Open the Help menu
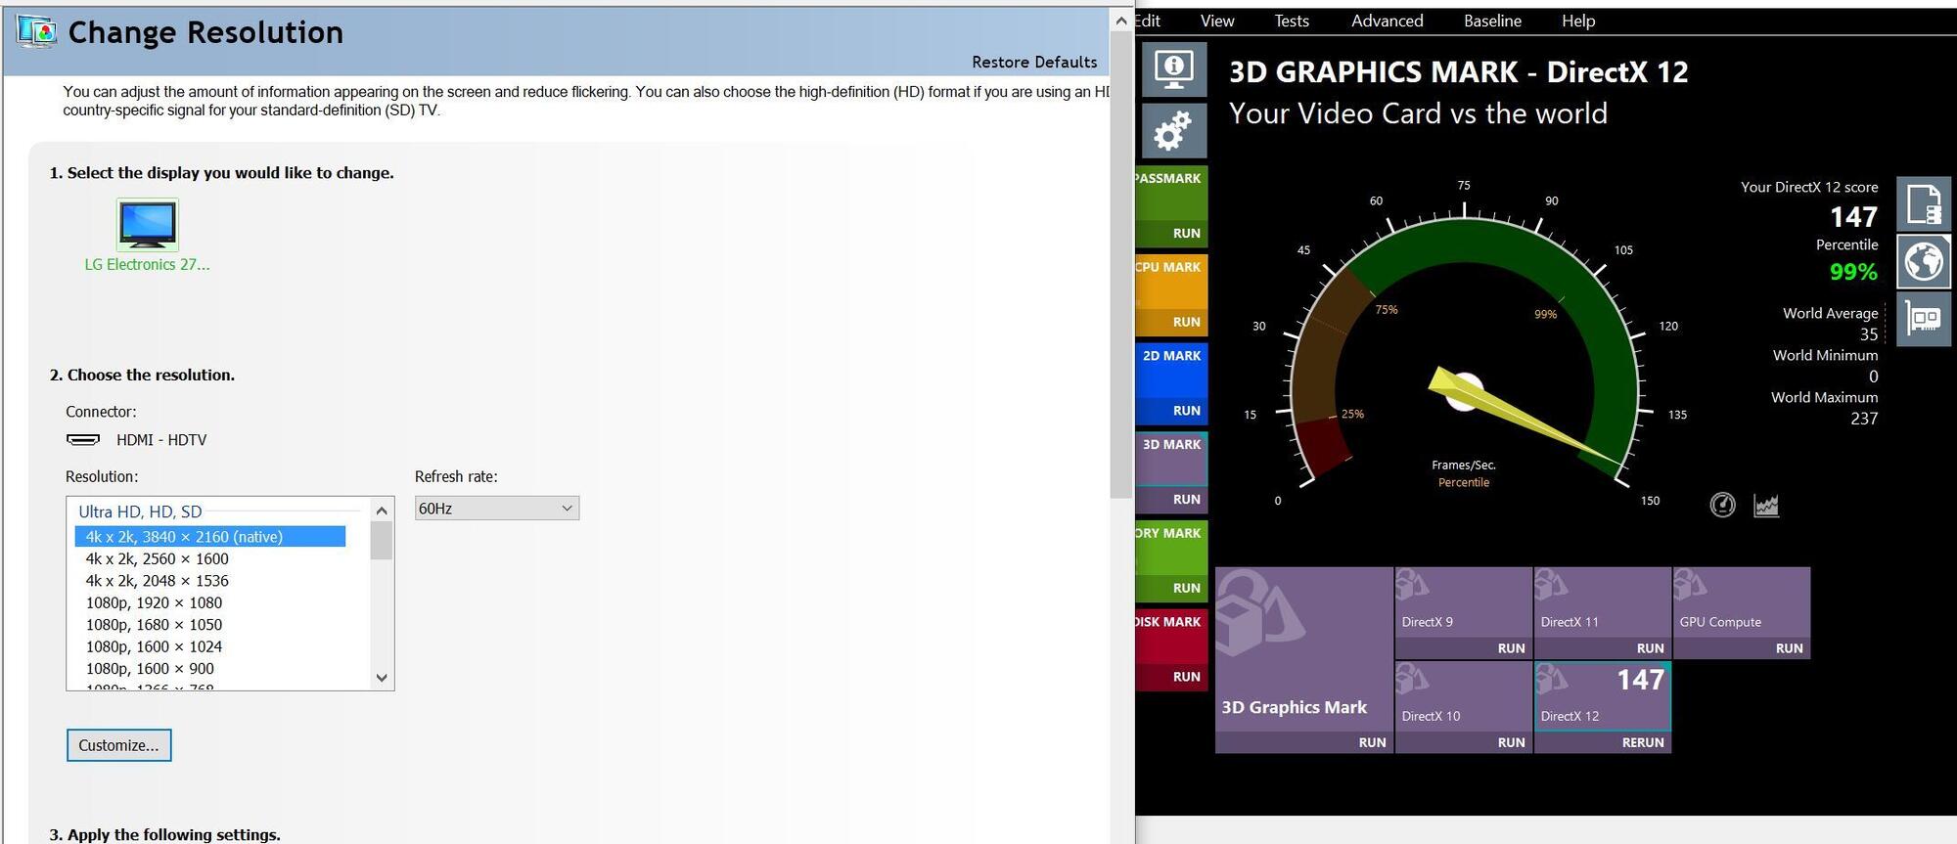This screenshot has width=1957, height=844. tap(1578, 21)
